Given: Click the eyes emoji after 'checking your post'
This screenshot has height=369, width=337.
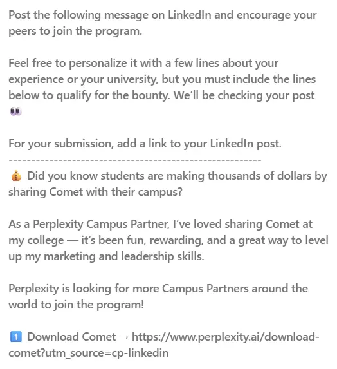Looking at the screenshot, I should 15,111.
